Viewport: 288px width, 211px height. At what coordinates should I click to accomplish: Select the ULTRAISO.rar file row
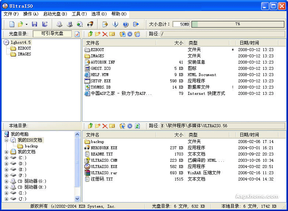pyautogui.click(x=184, y=173)
